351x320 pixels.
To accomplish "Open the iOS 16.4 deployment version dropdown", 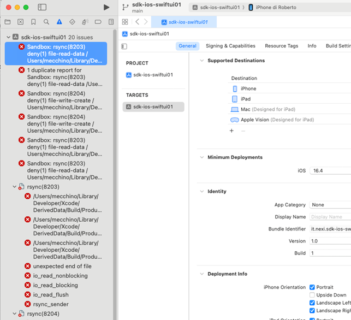I will pyautogui.click(x=330, y=170).
